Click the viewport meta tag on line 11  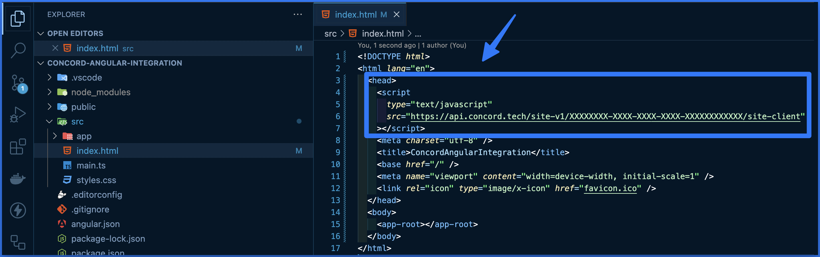(x=545, y=176)
